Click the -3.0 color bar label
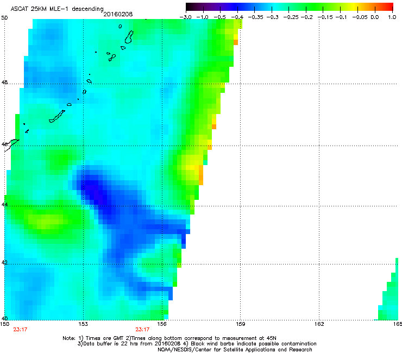Image resolution: width=402 pixels, height=353 pixels. coord(185,17)
